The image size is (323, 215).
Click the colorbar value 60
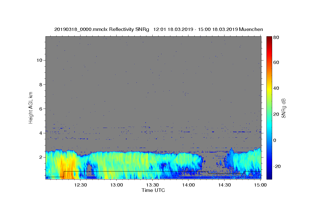(x=276, y=62)
